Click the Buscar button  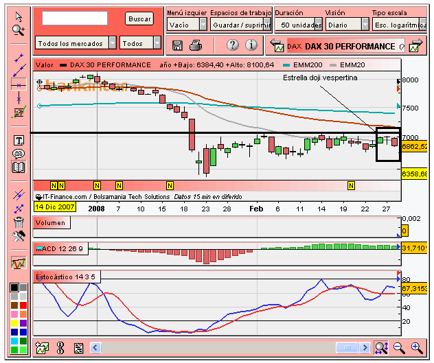(139, 19)
